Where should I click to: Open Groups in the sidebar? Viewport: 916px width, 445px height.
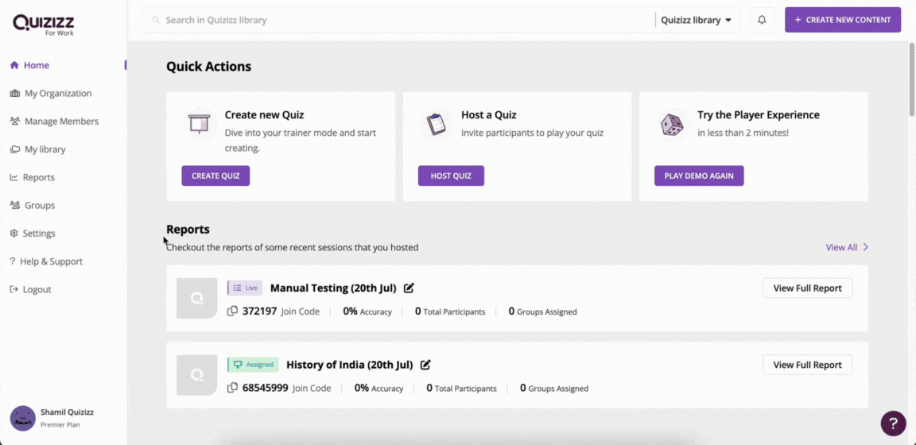(x=32, y=206)
